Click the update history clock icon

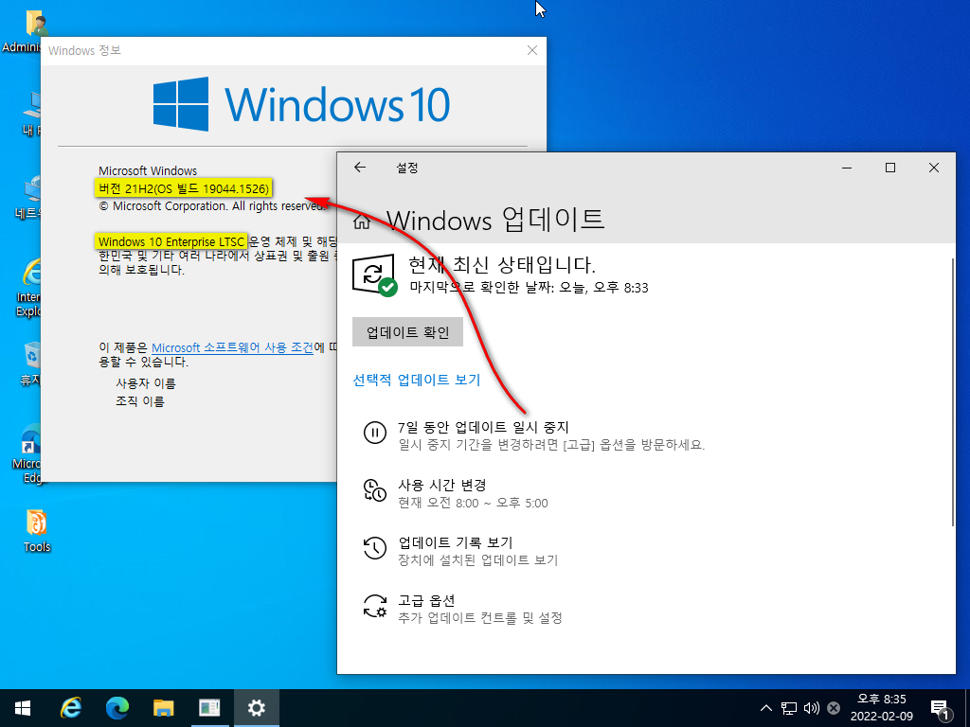click(x=375, y=548)
